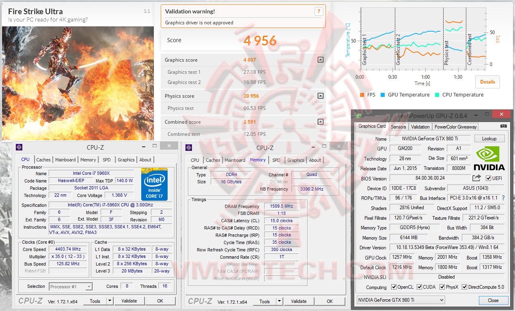Open the Processor selection dropdown in CPU-Z
This screenshot has height=311, width=515.
coord(71,287)
